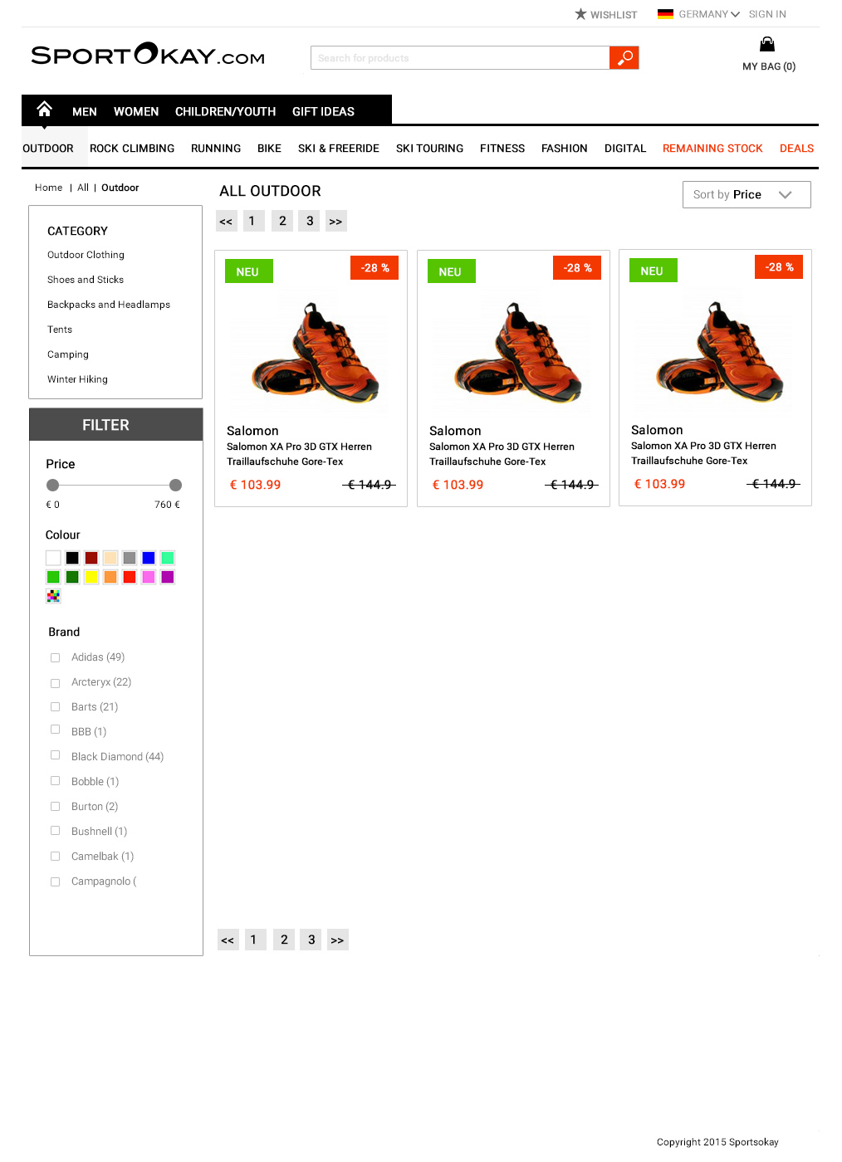Open the shopping bag icon

(767, 44)
